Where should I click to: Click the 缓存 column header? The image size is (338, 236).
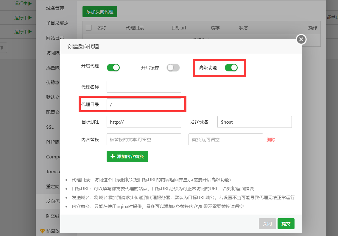tap(215, 28)
